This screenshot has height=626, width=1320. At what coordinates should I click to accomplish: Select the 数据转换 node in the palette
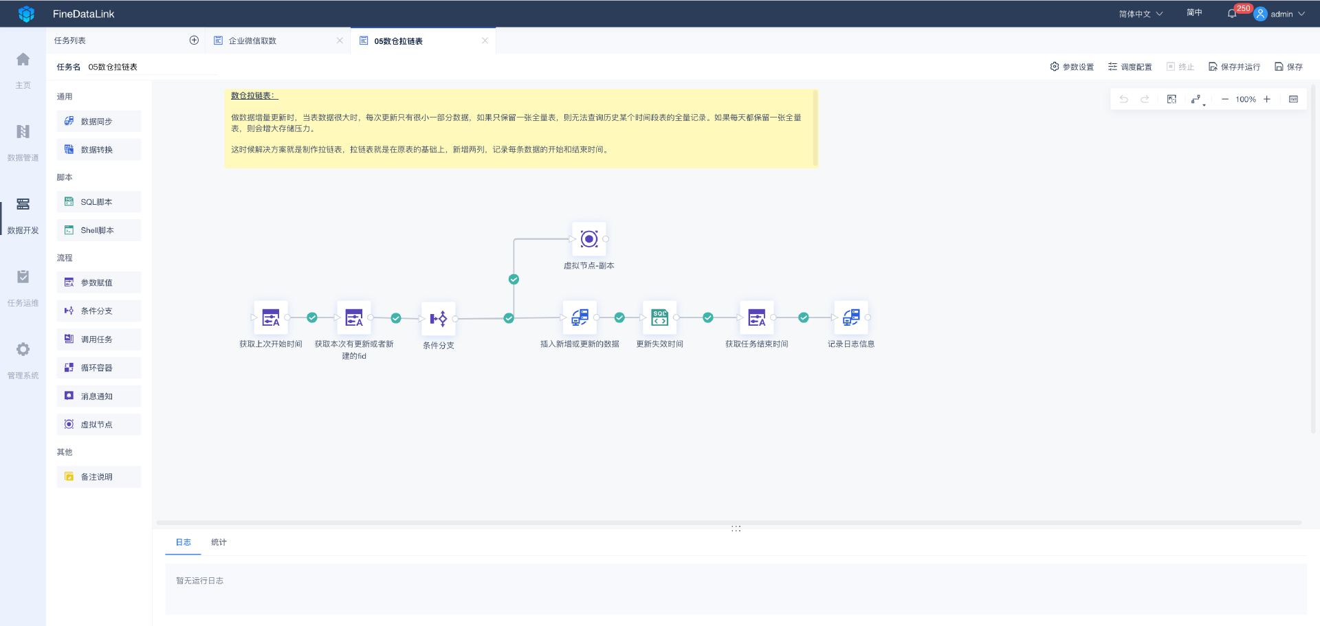[x=99, y=149]
